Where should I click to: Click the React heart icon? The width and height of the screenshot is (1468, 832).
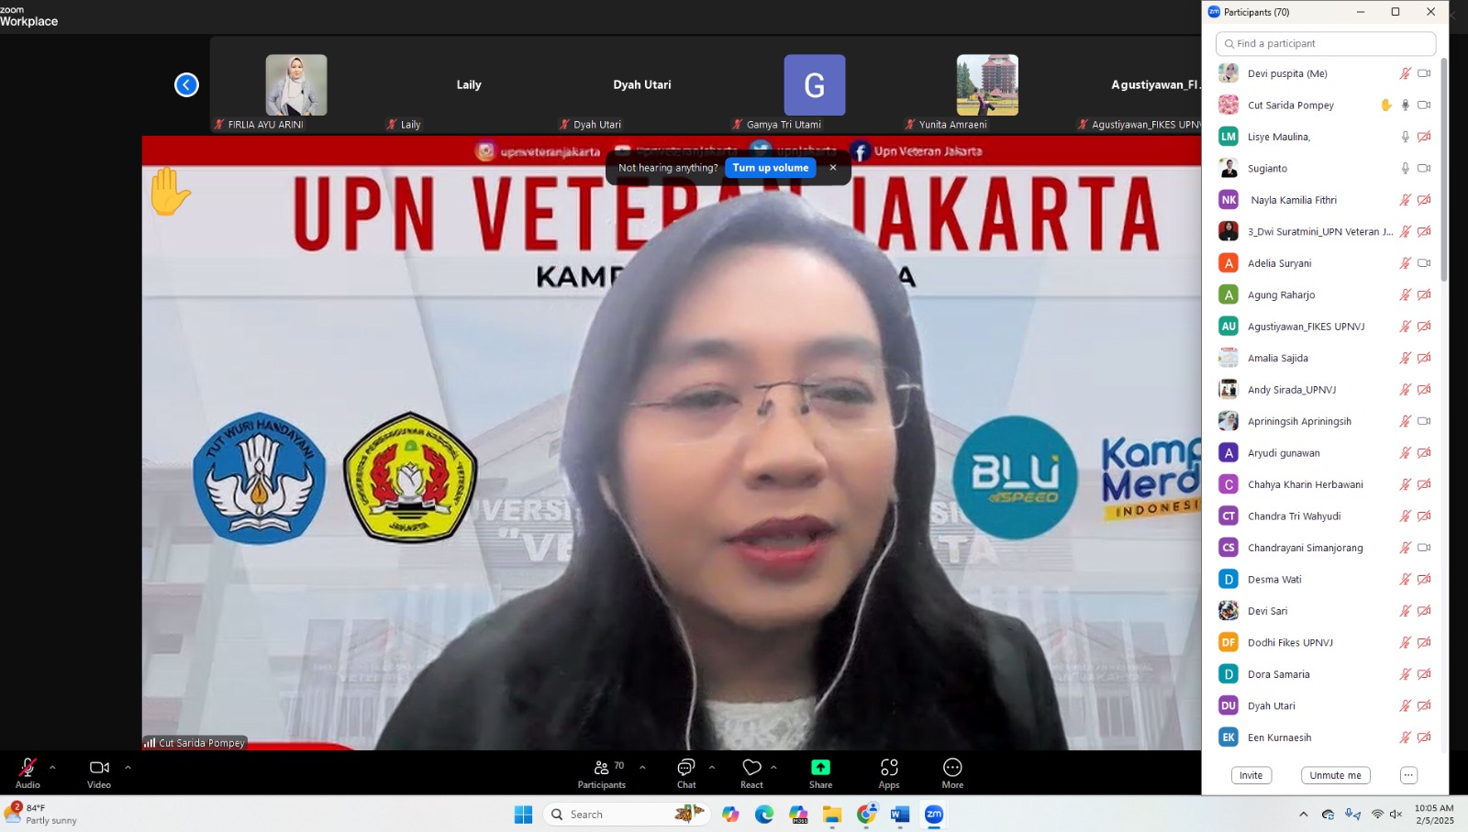(x=751, y=768)
